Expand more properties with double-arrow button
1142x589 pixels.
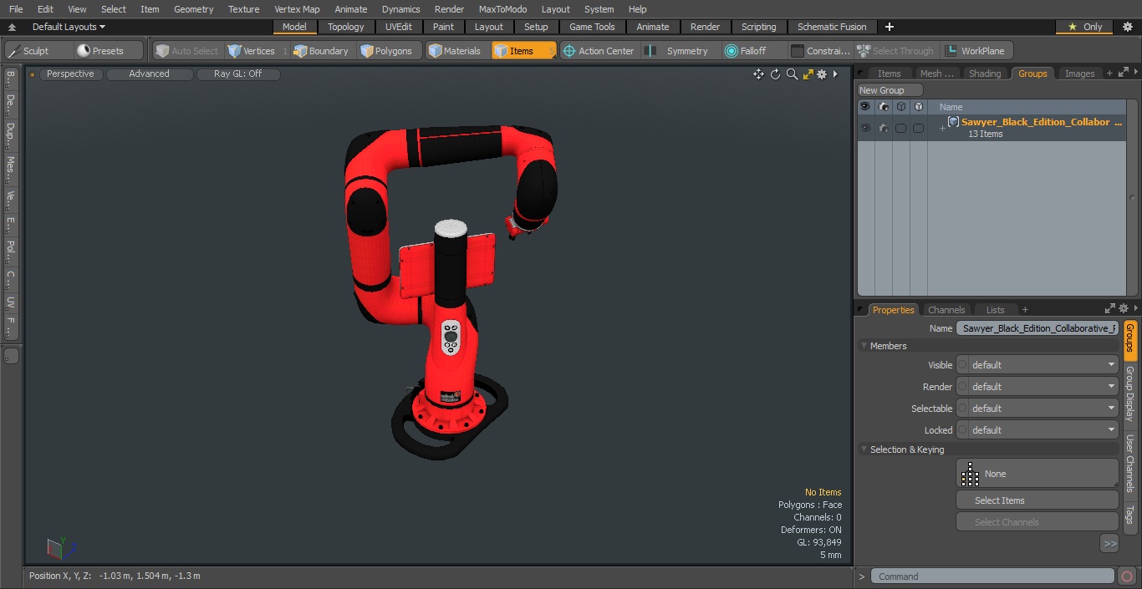click(x=1109, y=544)
